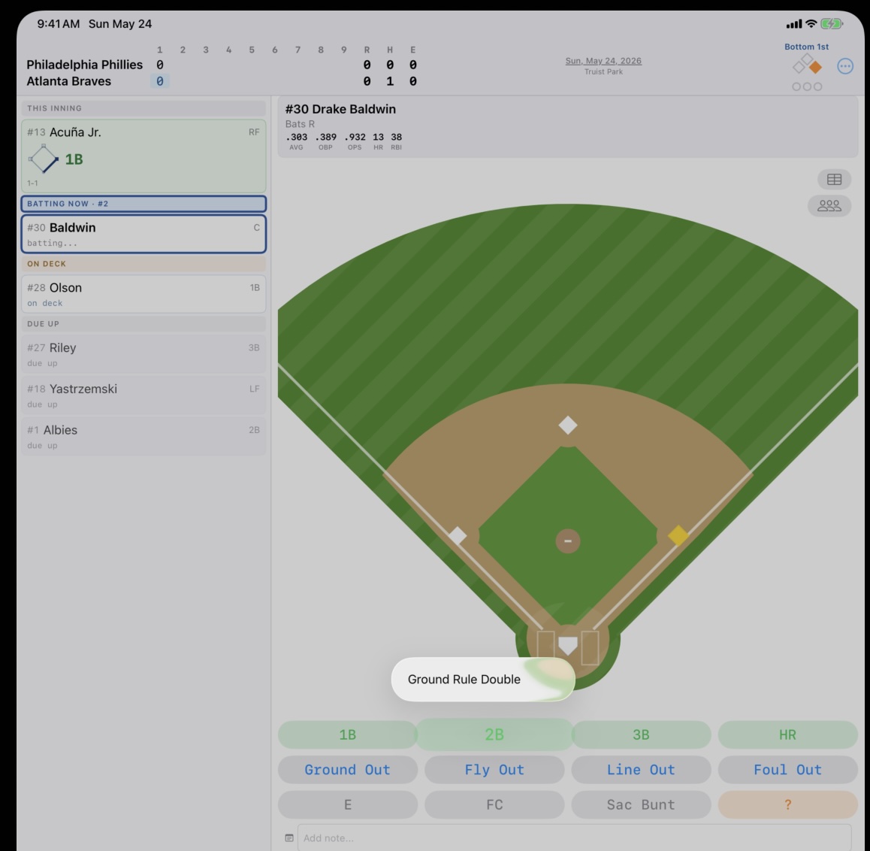Tap home plate on the field

pos(568,646)
